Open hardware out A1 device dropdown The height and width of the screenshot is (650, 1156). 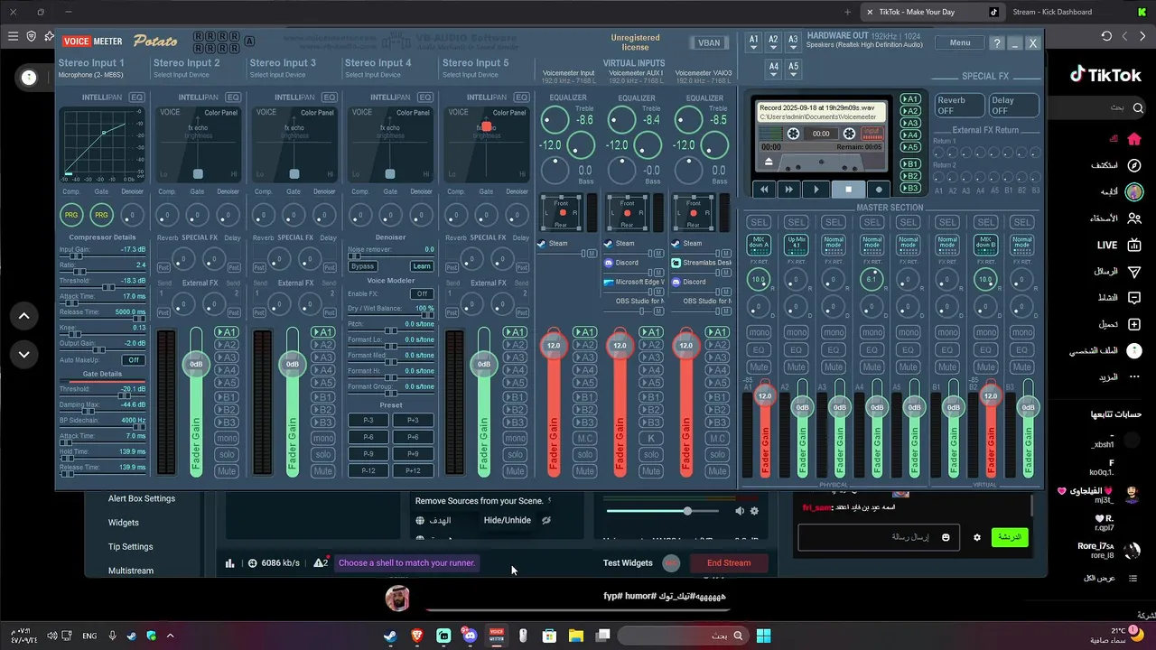pyautogui.click(x=753, y=42)
